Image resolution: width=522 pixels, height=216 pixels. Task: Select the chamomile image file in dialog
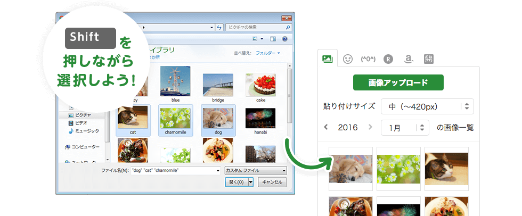[175, 120]
